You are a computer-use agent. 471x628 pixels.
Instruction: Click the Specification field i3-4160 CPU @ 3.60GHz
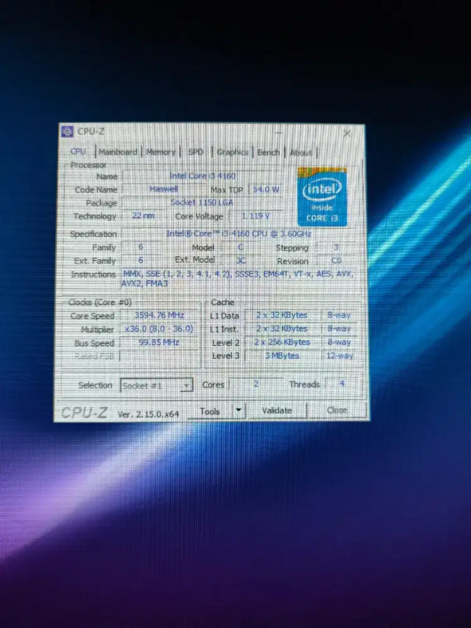click(x=238, y=234)
